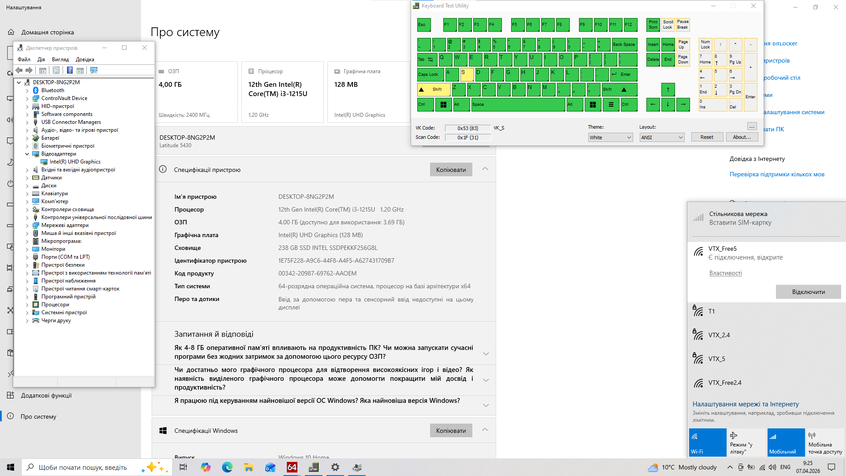Open Дія menu in Device Manager

[41, 59]
